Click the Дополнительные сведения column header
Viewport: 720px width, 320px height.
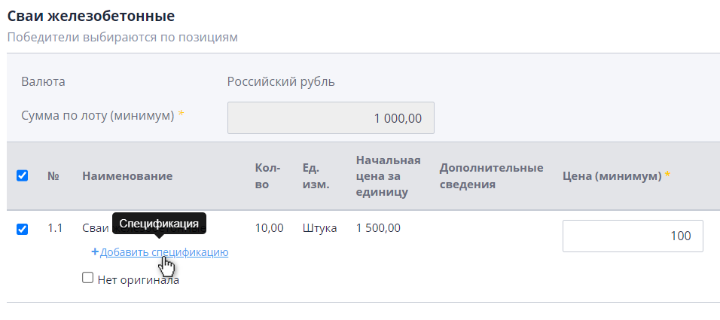[x=491, y=175]
